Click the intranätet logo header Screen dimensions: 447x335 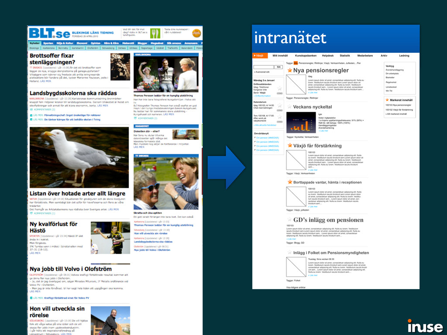(x=290, y=38)
